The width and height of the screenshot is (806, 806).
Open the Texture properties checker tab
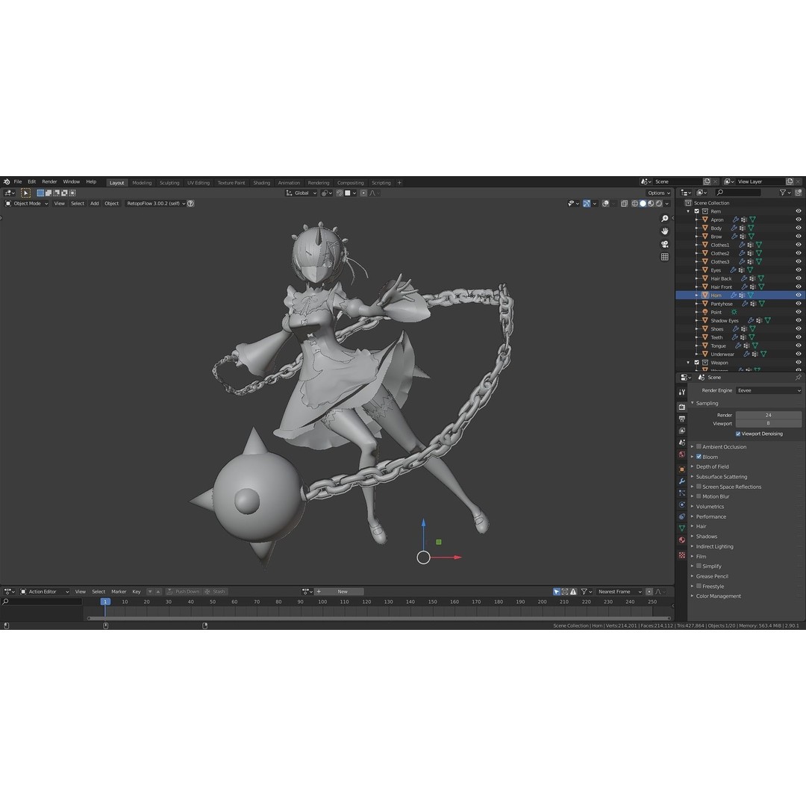coord(682,554)
